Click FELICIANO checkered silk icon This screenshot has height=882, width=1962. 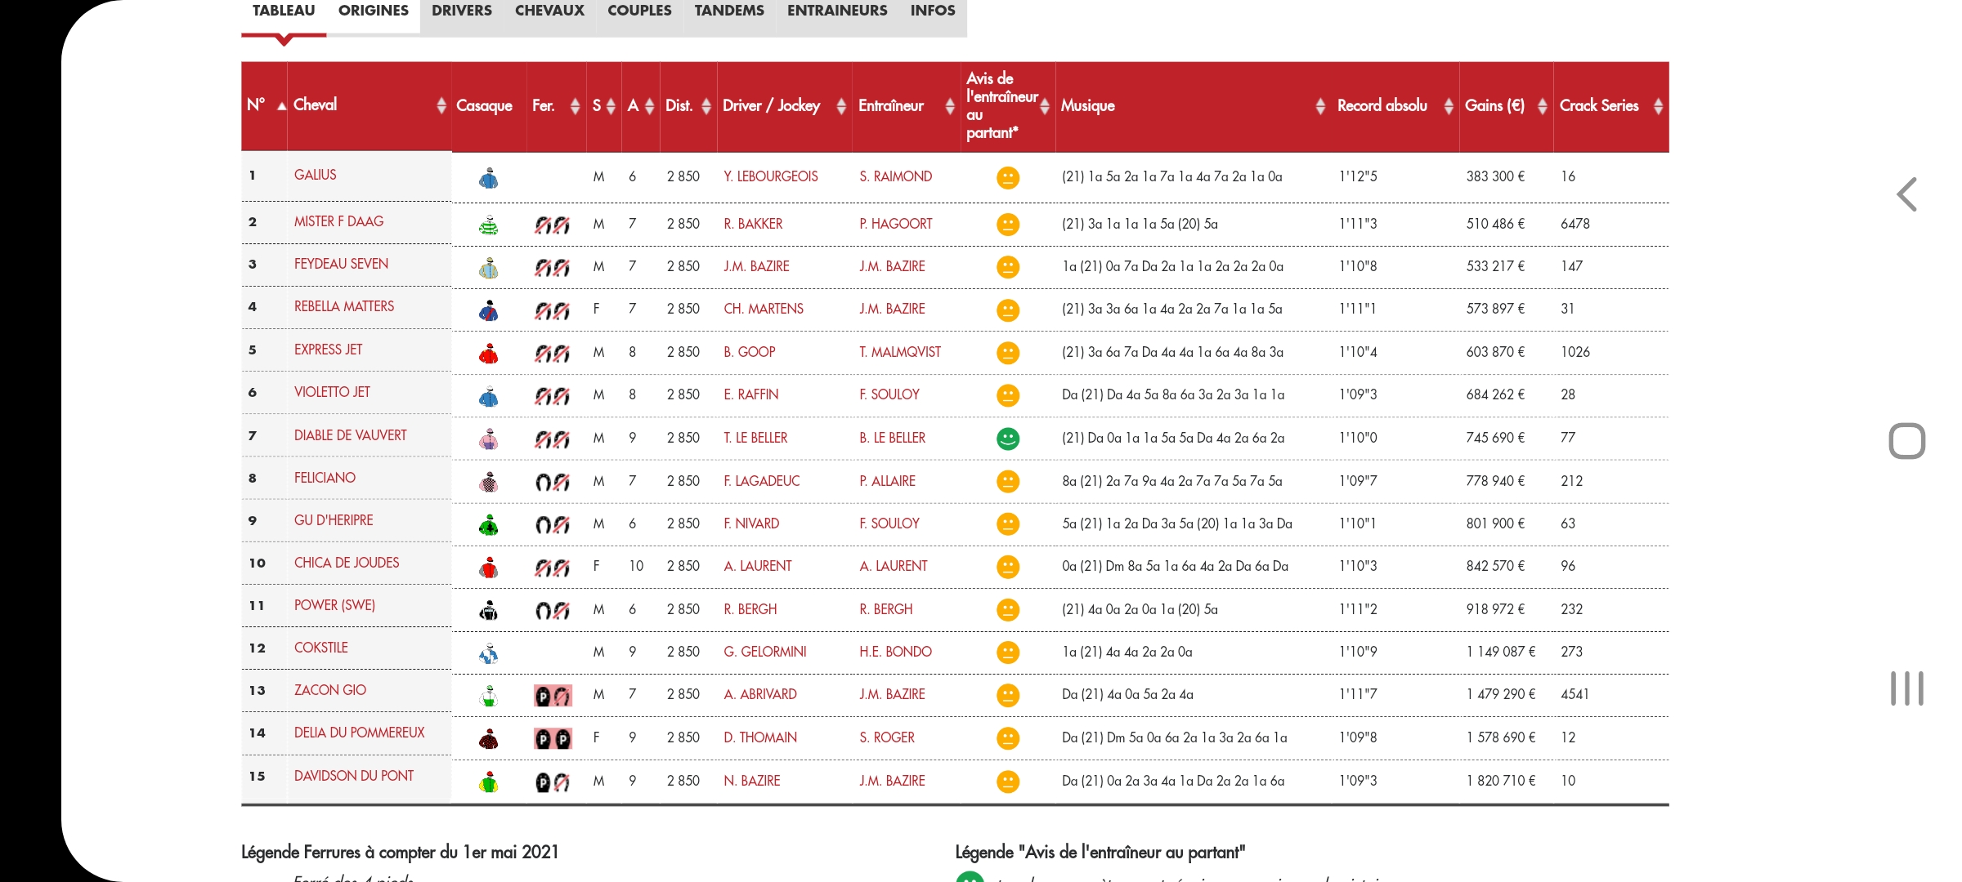[489, 483]
